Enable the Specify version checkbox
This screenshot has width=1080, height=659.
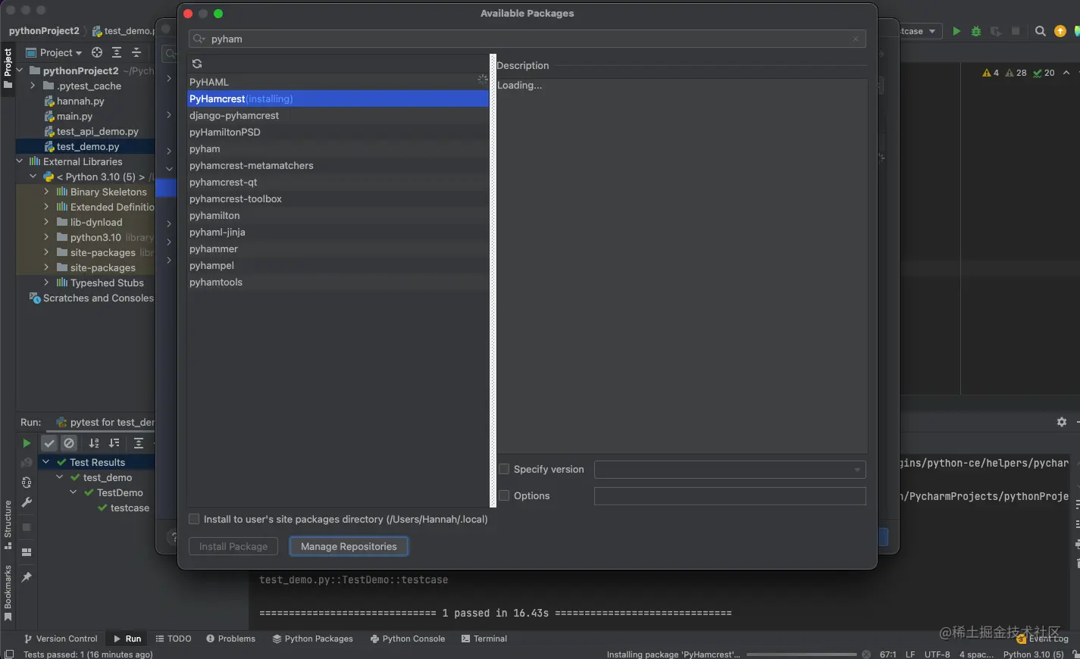click(504, 469)
